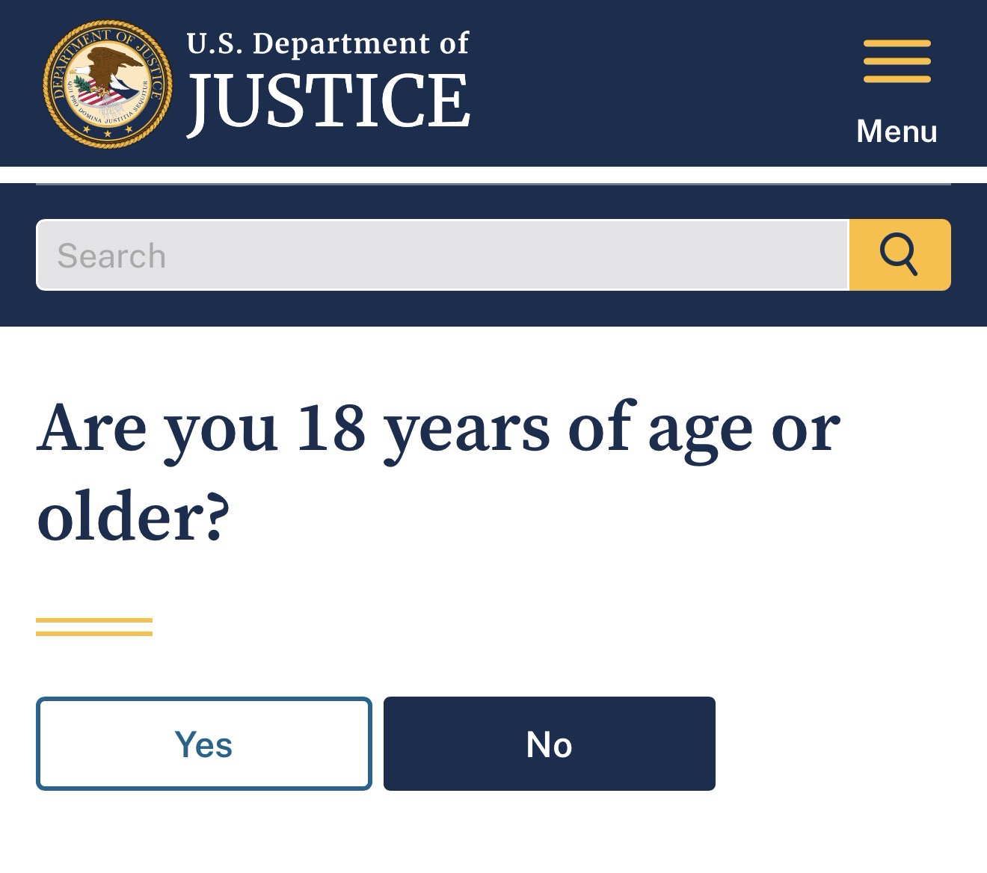Open the hamburger menu icon
Screen dimensions: 987x873
[897, 61]
